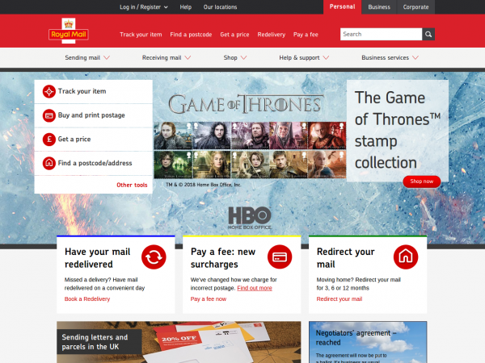485x363 pixels.
Task: Open the Other tools link
Action: (132, 185)
